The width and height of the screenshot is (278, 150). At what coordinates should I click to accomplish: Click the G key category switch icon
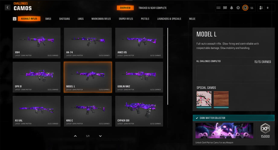click(x=15, y=19)
